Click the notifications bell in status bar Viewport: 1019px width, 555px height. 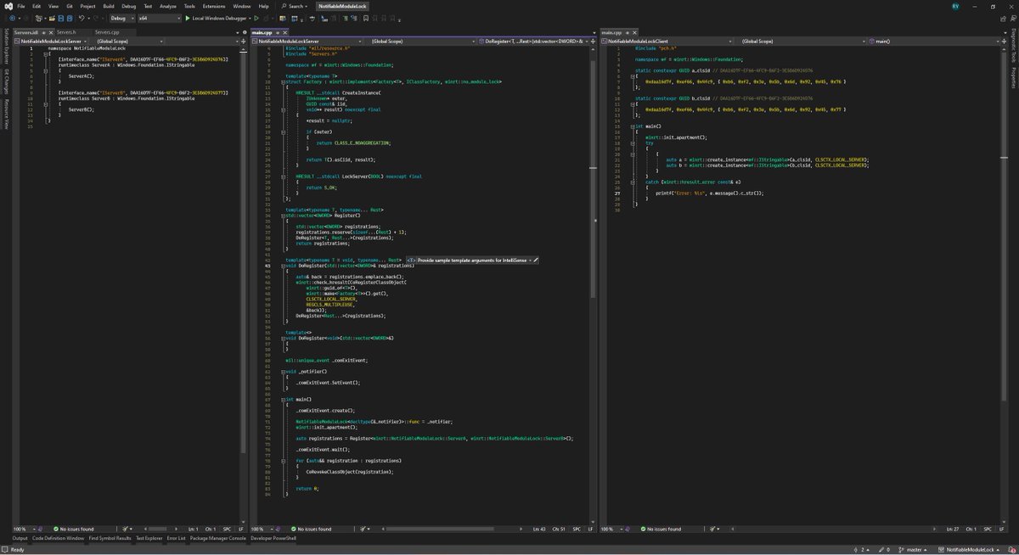[1011, 550]
